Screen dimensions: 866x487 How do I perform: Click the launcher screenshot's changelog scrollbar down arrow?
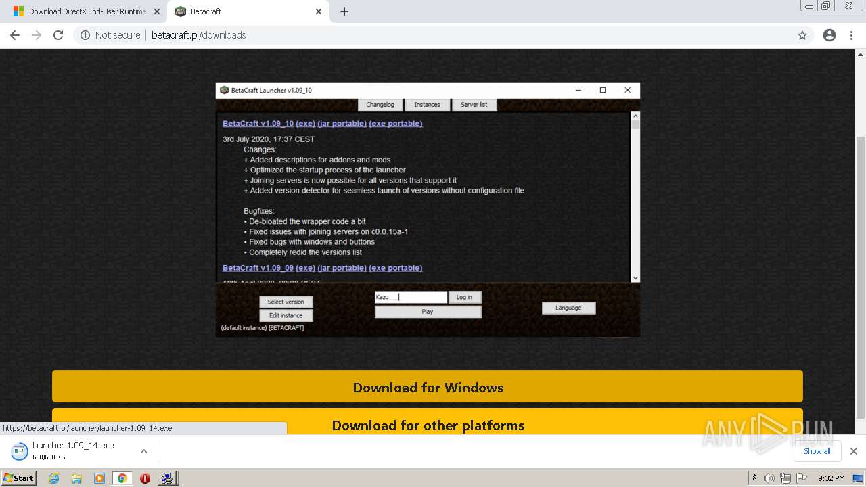click(x=635, y=278)
